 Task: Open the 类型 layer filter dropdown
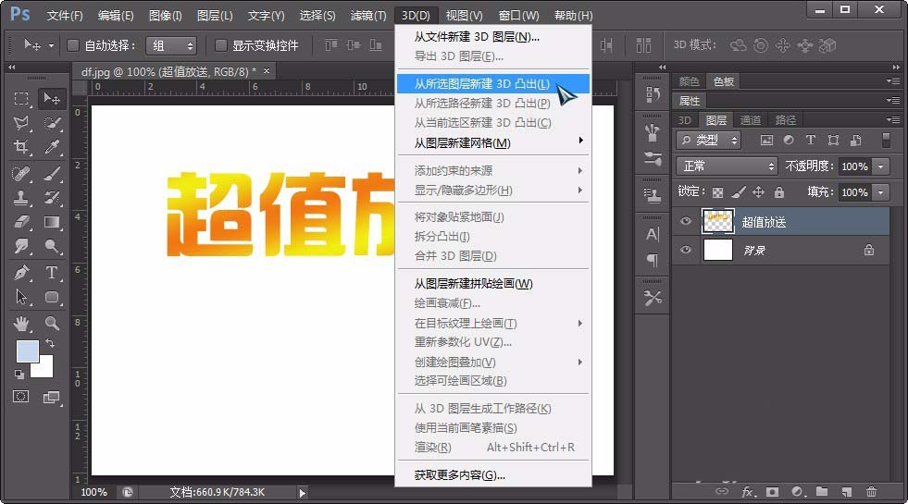coord(709,140)
